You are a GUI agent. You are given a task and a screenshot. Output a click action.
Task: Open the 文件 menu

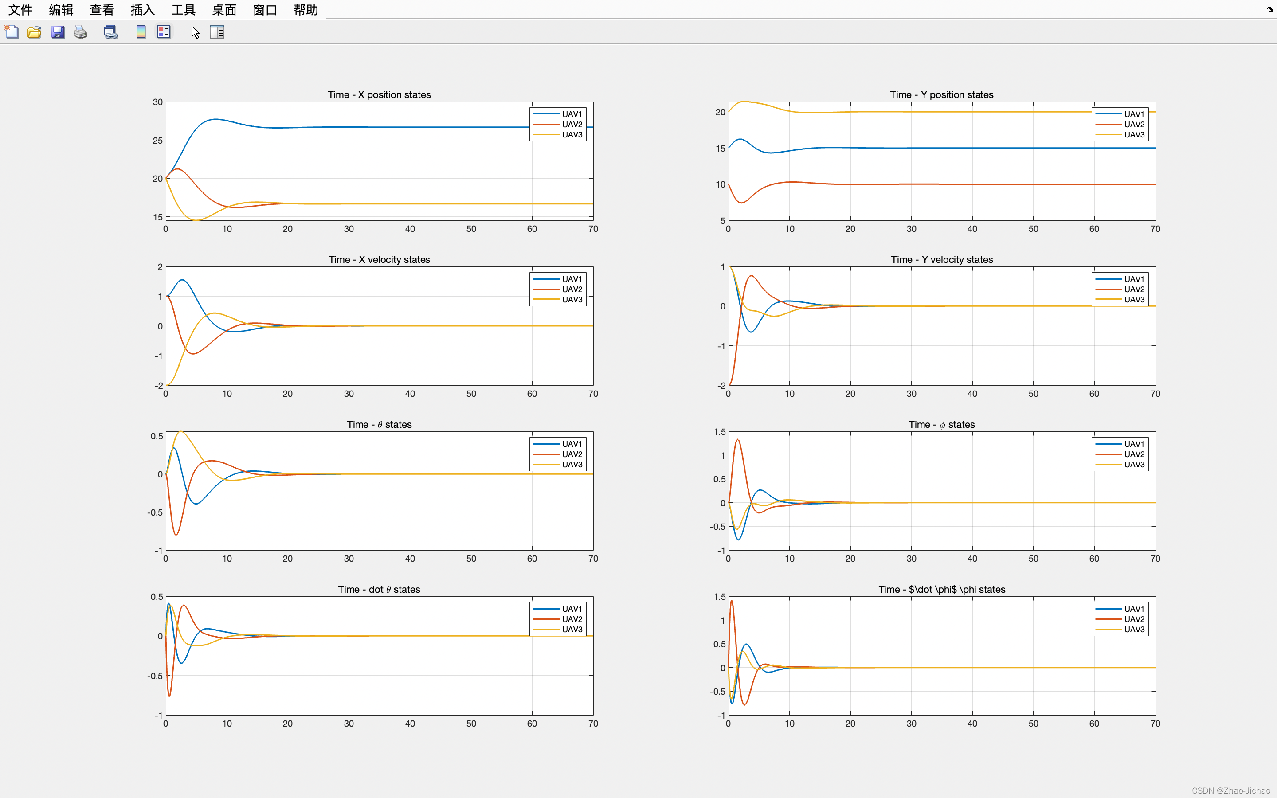(x=20, y=9)
